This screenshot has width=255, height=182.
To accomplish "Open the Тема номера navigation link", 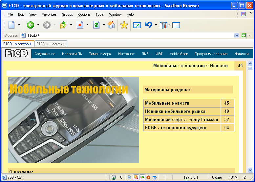I will [100, 54].
